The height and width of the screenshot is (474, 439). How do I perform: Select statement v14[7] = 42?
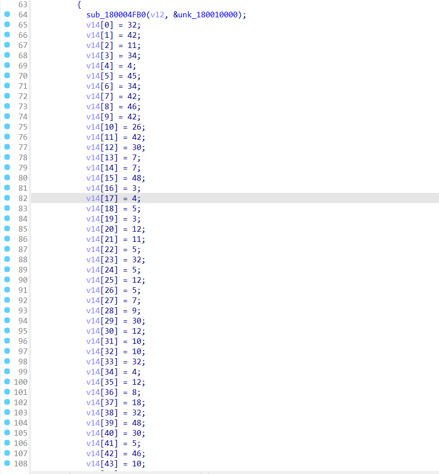(113, 96)
